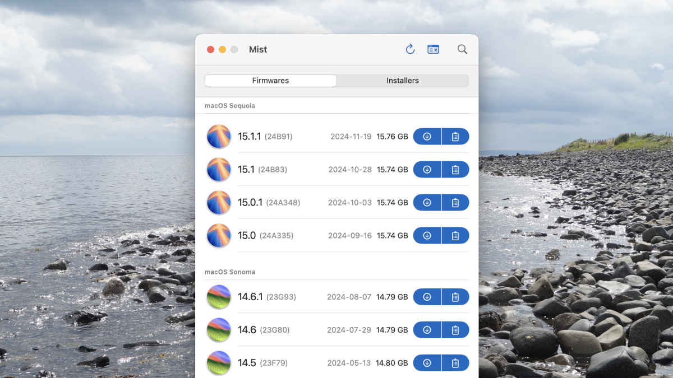Select the 15.1.1 version label
The image size is (673, 378).
pos(250,137)
